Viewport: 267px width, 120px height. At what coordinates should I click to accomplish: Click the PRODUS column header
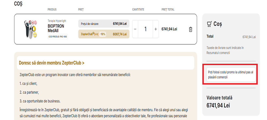coord(52,10)
